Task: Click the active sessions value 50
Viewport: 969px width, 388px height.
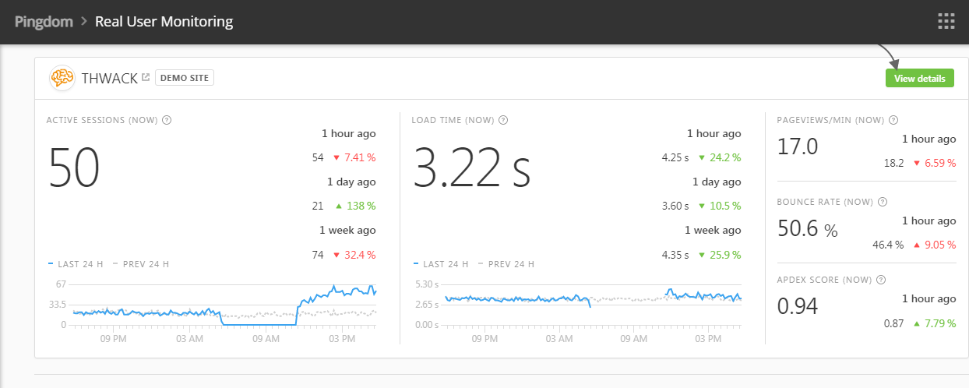Action: coord(74,168)
